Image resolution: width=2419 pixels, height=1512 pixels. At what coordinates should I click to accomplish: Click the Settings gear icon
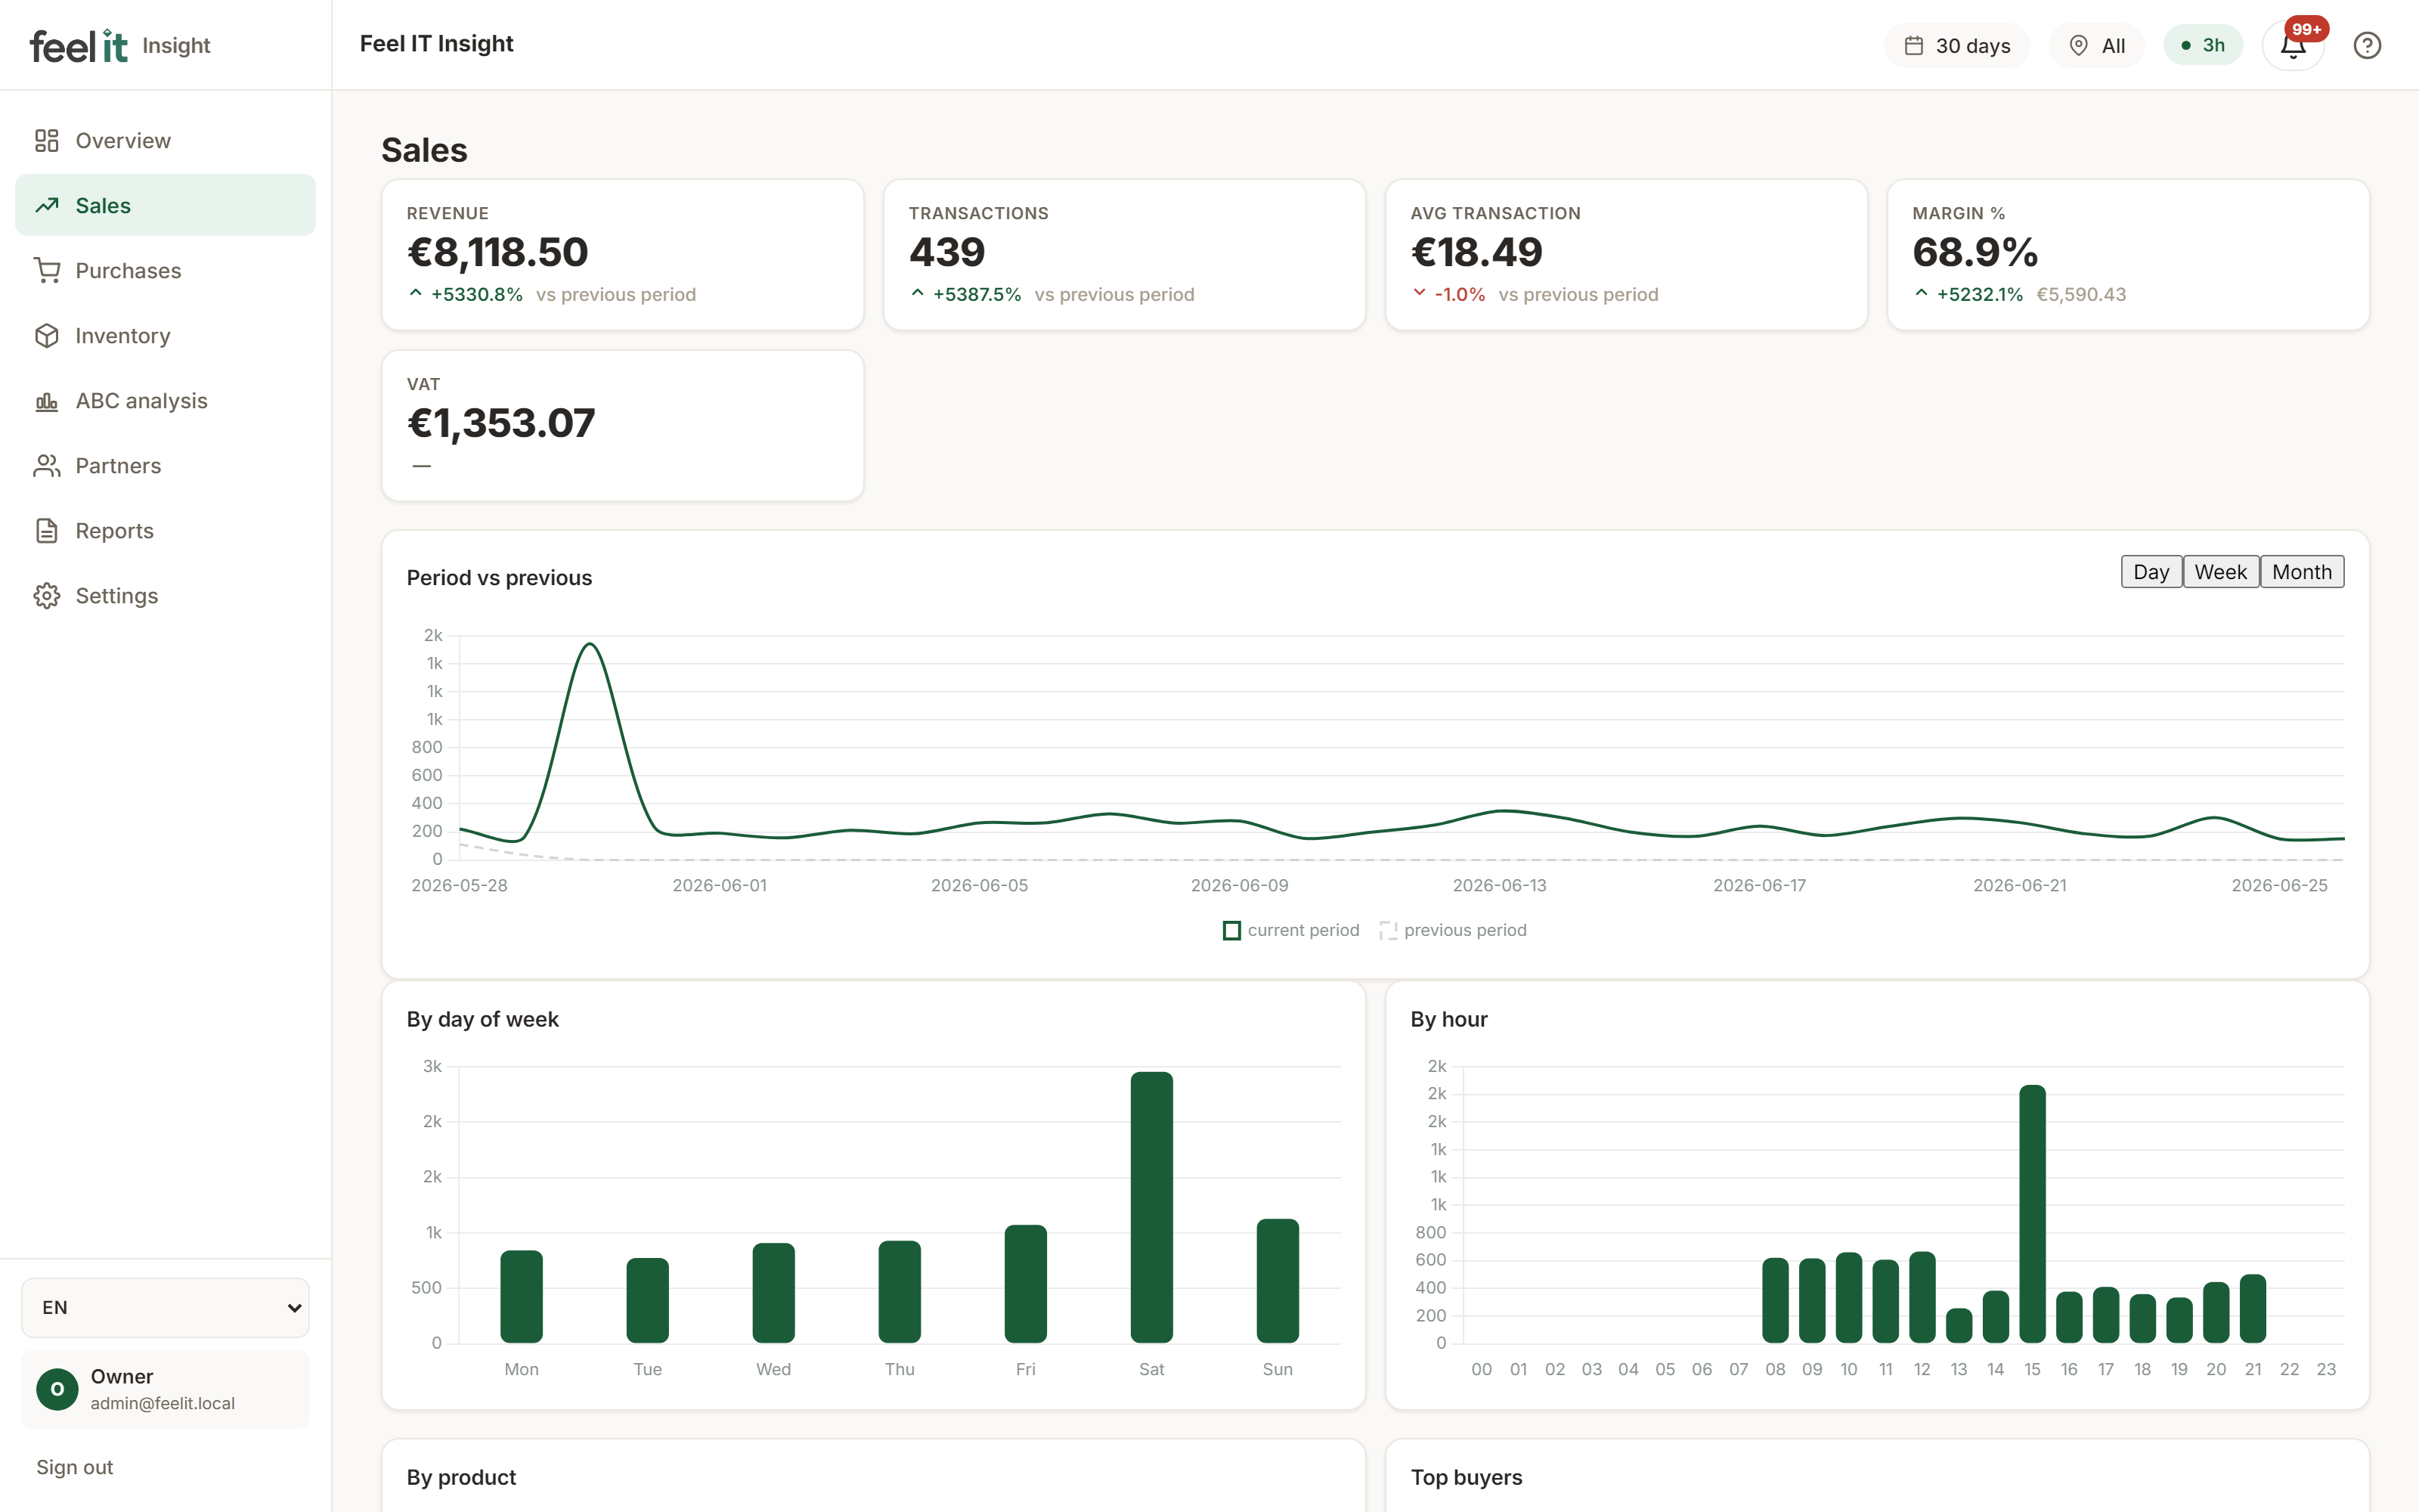tap(47, 596)
